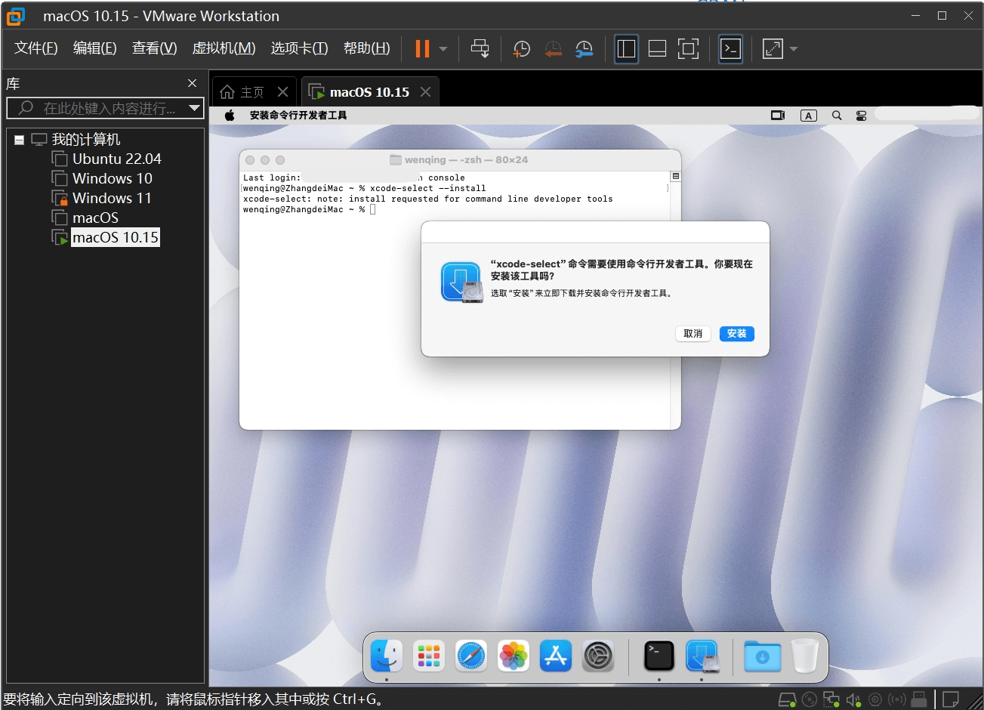Image resolution: width=984 pixels, height=710 pixels.
Task: Click the Terminal scrollbar toggle at top right
Action: 675,176
